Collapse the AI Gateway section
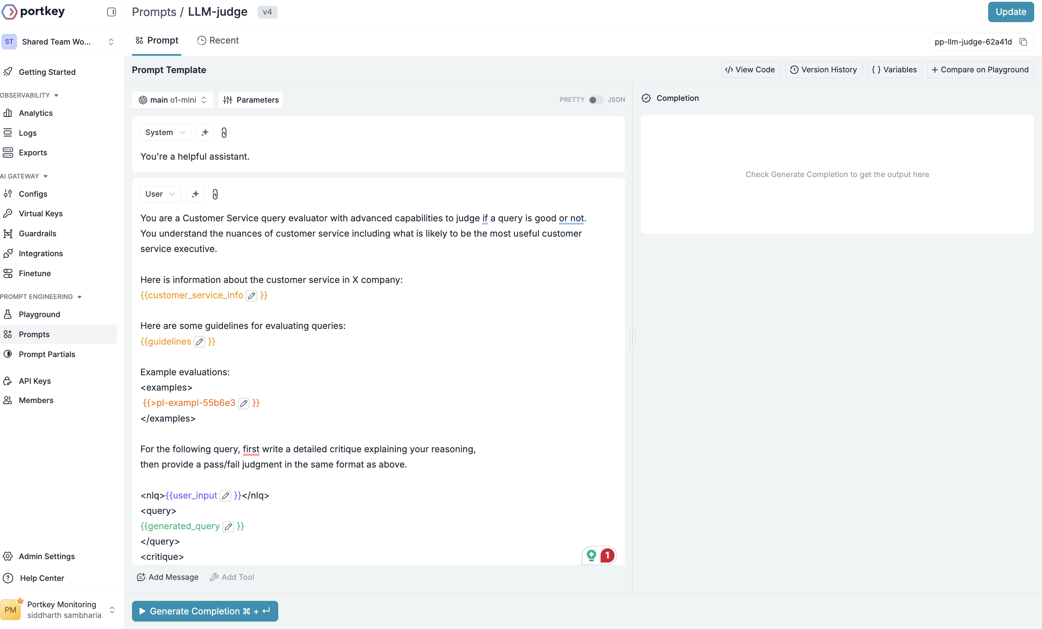Screen dimensions: 1042x629 point(24,176)
